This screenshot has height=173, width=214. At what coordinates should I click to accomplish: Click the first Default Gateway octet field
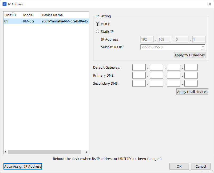139,67
